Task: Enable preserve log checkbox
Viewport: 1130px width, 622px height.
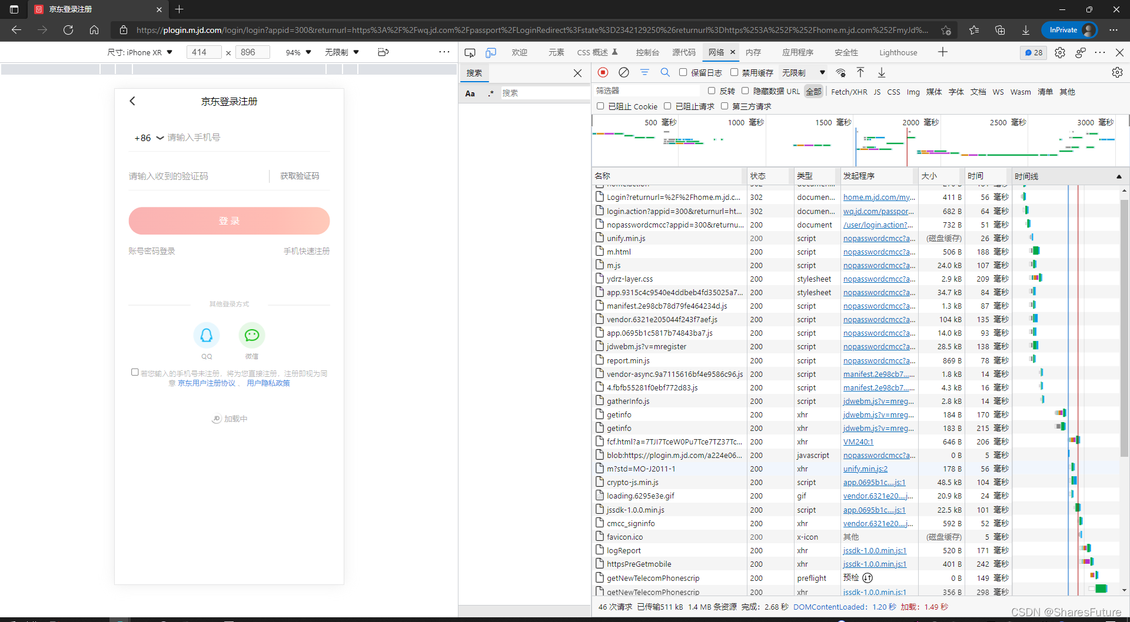Action: coord(683,72)
